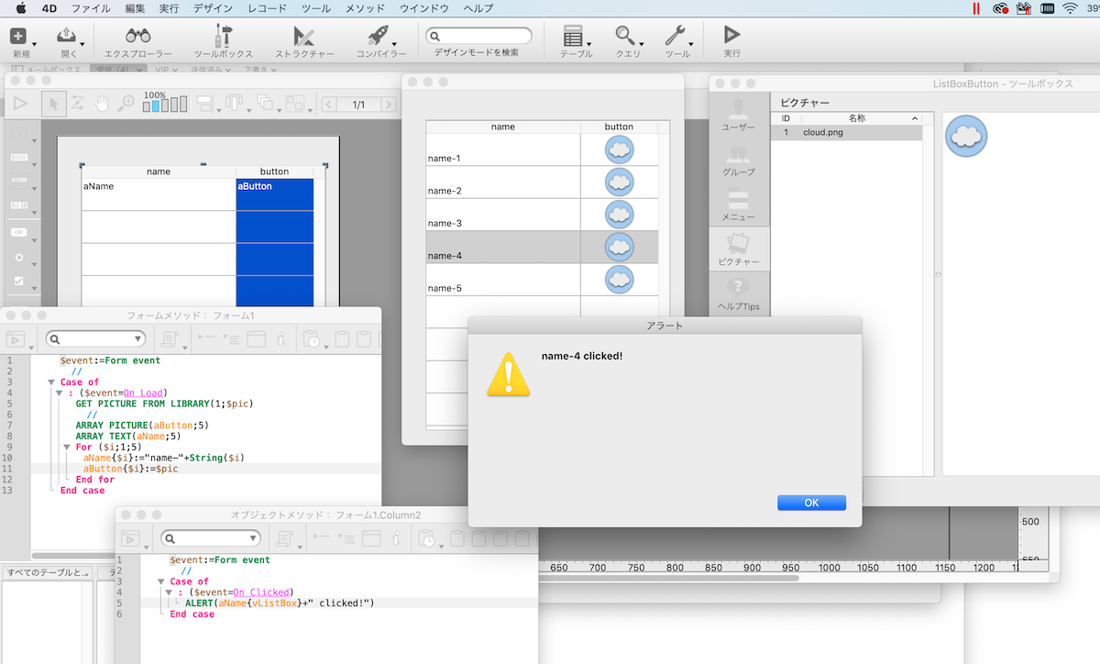Click the テーブル toolbar icon
Viewport: 1100px width, 664px height.
574,37
